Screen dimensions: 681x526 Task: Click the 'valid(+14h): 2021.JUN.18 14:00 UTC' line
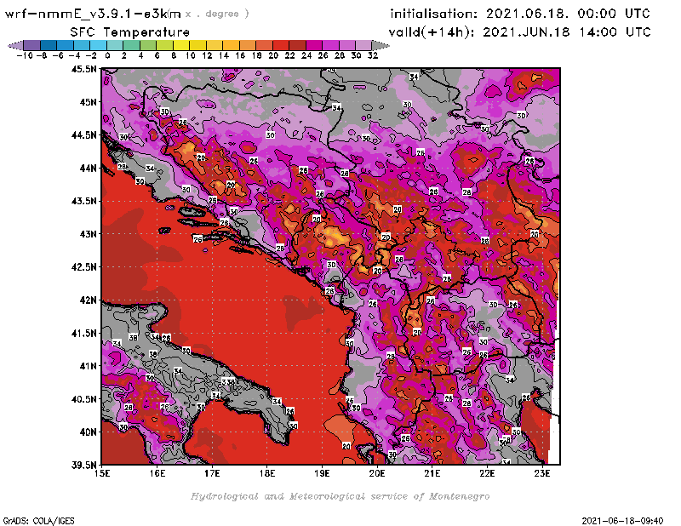point(519,32)
